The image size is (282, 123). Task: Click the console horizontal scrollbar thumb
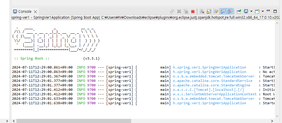[x=74, y=121]
